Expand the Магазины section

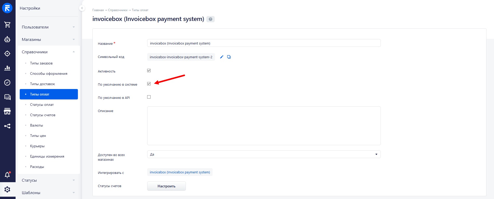pyautogui.click(x=49, y=39)
